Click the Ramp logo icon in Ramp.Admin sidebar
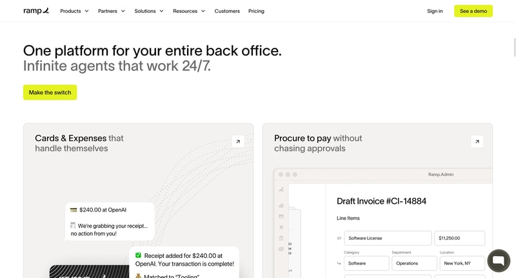 281,189
